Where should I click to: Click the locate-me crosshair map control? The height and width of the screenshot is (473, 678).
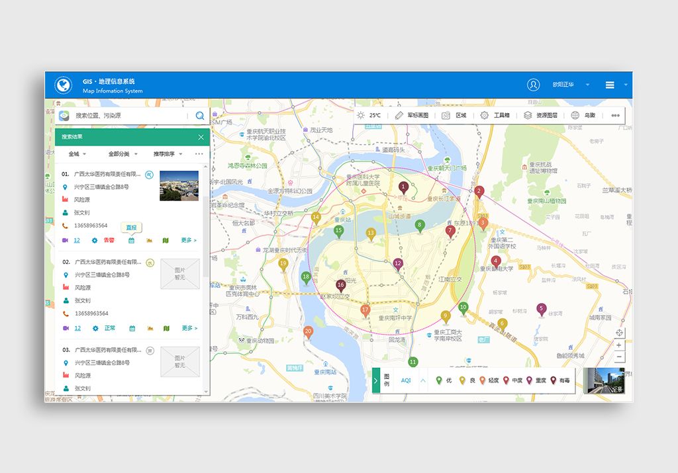[x=619, y=333]
